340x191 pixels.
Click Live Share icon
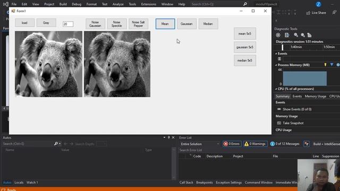click(308, 13)
